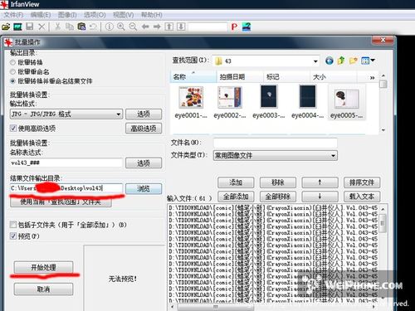Open the JPG output format dropdown

66,114
